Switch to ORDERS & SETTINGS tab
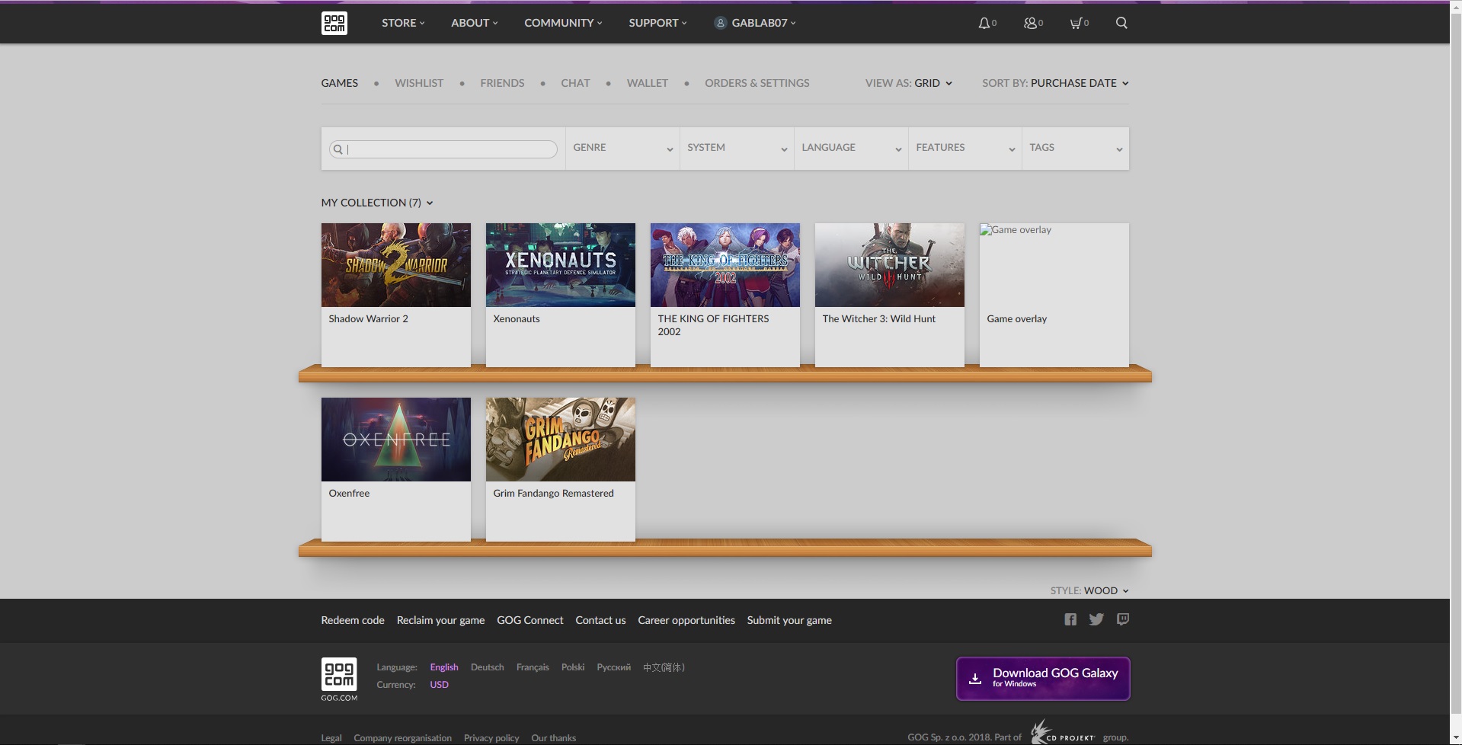The image size is (1462, 745). (757, 83)
